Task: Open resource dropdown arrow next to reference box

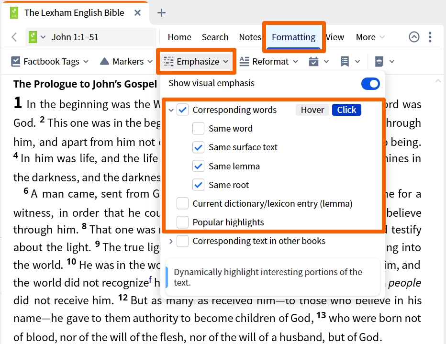Action: pyautogui.click(x=43, y=37)
